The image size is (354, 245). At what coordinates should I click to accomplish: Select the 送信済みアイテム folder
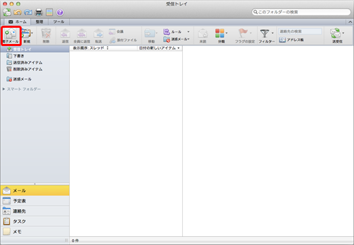tap(35, 62)
